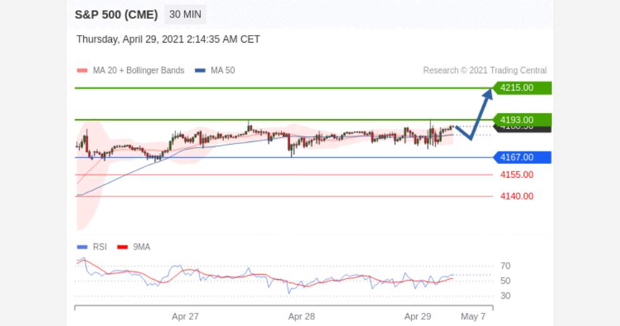Image resolution: width=620 pixels, height=326 pixels.
Task: Click the blue forecast arrow head
Action: tap(488, 94)
